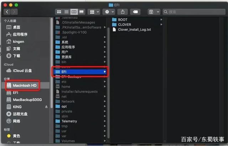Select the Telemetry folder

(x=69, y=121)
